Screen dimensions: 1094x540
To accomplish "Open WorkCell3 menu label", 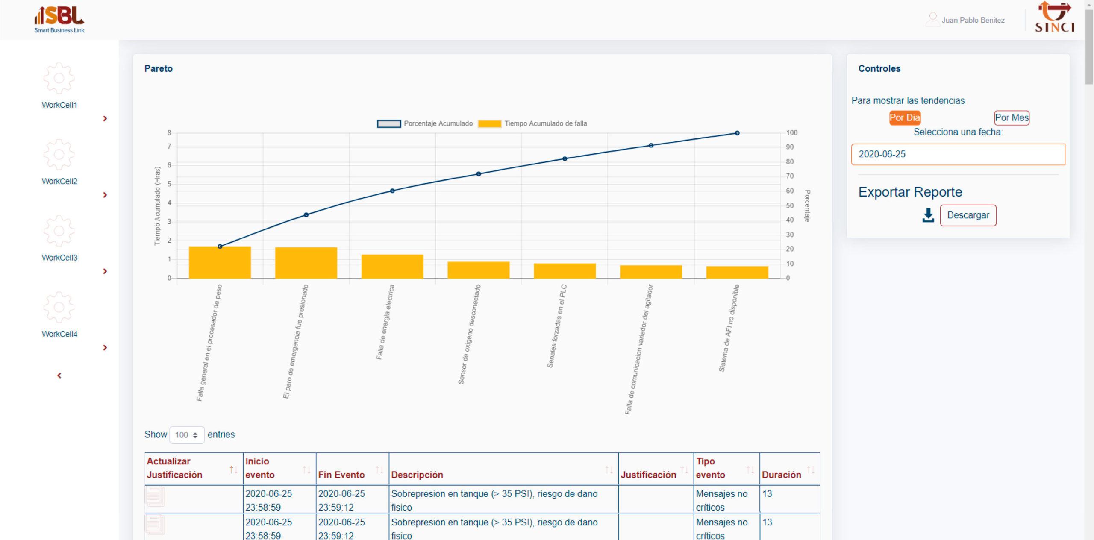I will tap(59, 258).
